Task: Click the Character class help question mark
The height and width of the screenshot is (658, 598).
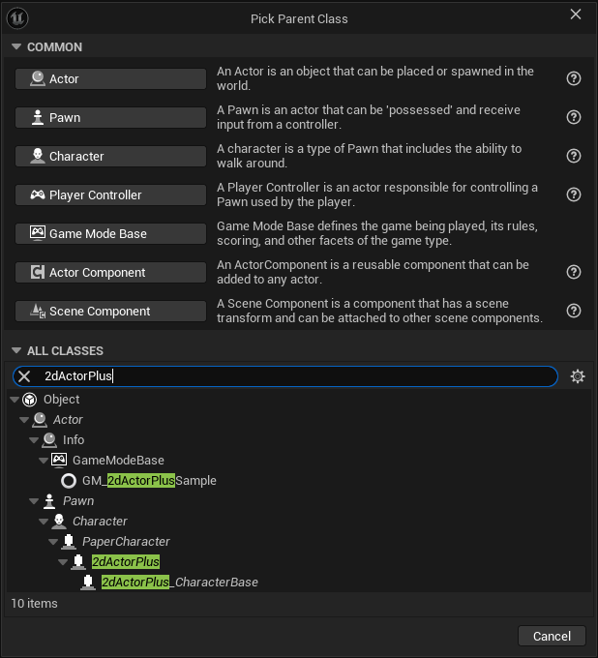Action: [x=574, y=156]
